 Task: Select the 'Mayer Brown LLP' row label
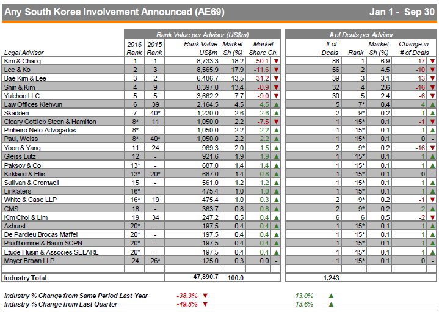coord(29,261)
